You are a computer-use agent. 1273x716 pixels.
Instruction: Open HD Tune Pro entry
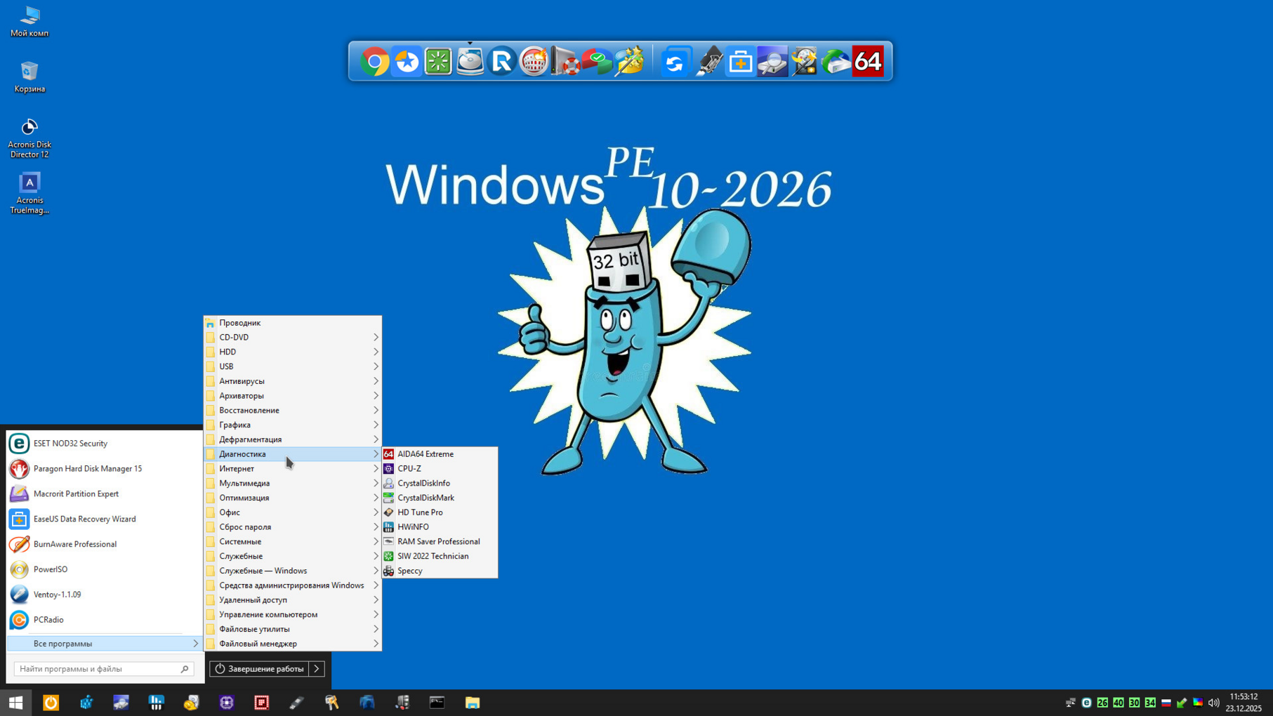420,512
